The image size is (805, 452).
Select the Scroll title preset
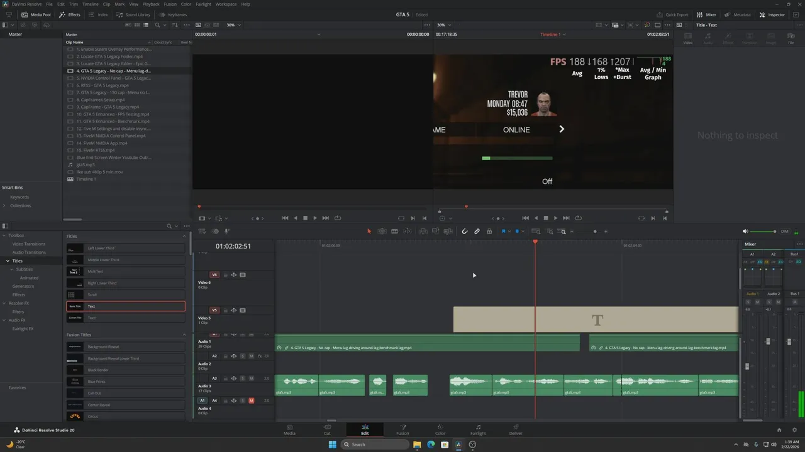point(126,294)
